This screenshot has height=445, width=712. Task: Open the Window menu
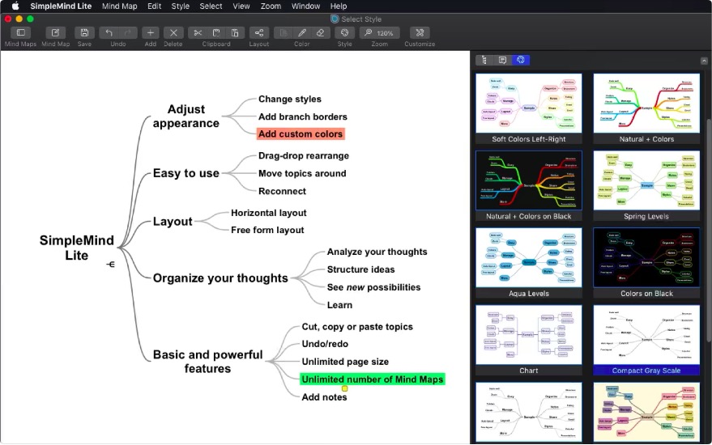click(305, 6)
